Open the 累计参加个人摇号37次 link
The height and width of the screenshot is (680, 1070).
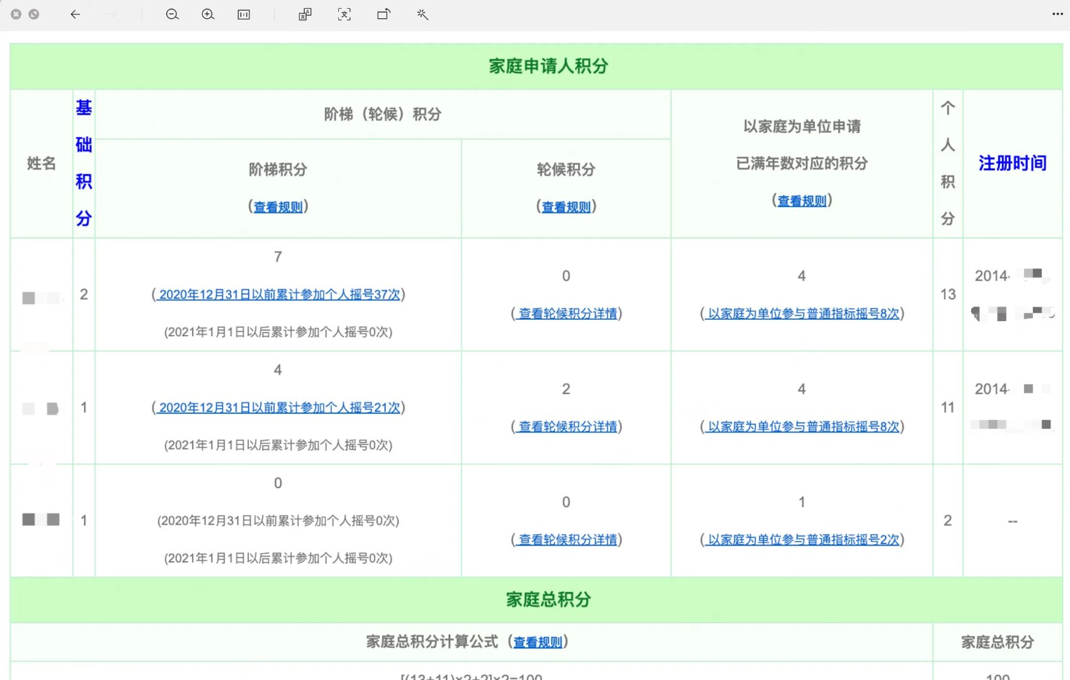click(278, 295)
